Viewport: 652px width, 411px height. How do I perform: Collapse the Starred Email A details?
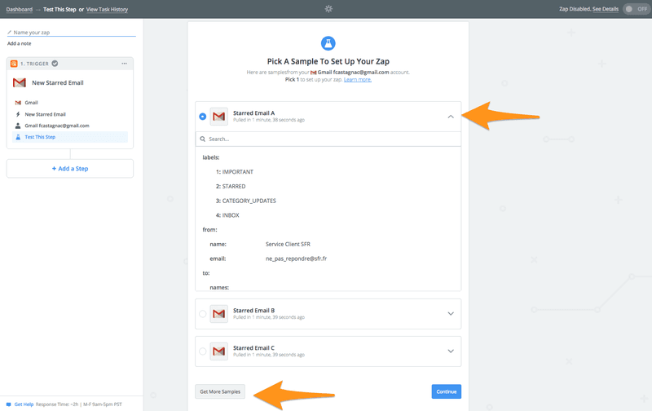point(451,117)
